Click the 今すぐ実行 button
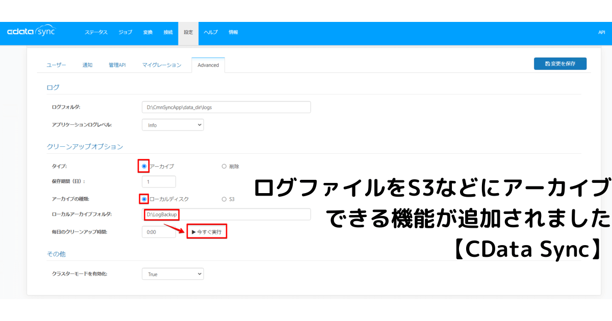The width and height of the screenshot is (612, 321). [x=207, y=232]
